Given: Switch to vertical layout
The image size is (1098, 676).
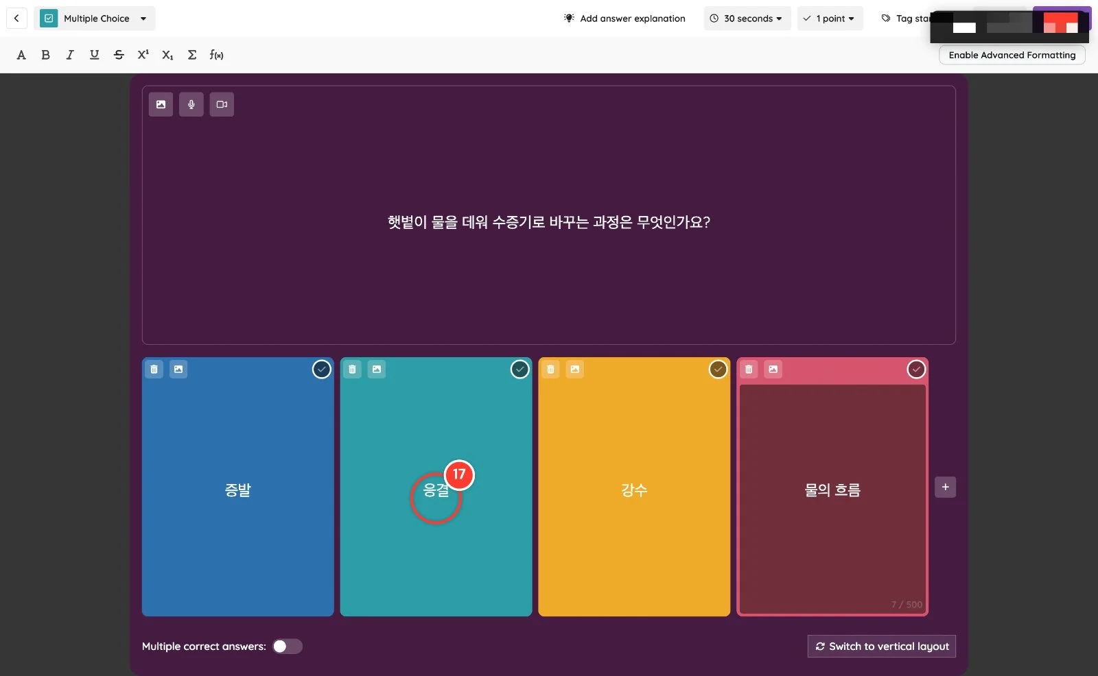Looking at the screenshot, I should [x=882, y=647].
